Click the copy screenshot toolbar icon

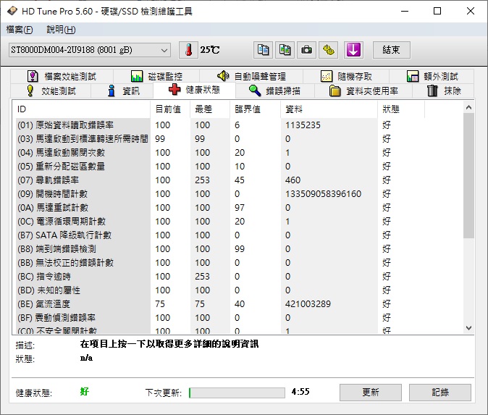285,50
